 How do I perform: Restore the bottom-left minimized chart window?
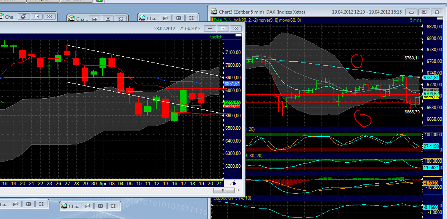tap(16, 204)
